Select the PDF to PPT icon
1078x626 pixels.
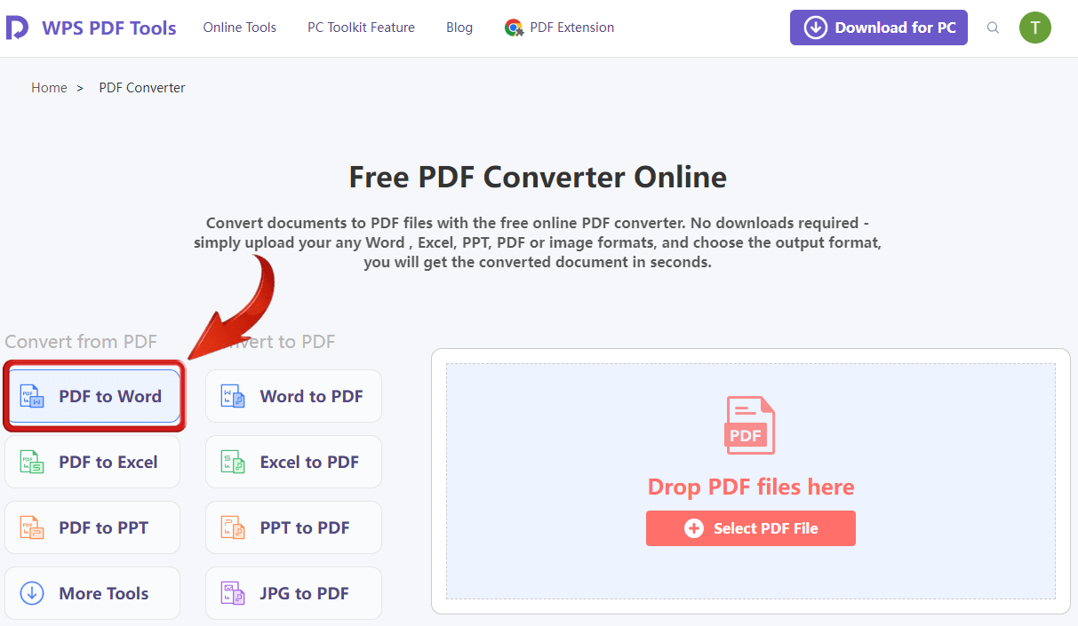[32, 527]
